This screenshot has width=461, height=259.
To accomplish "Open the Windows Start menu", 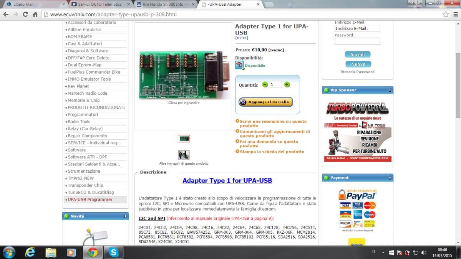I will [x=8, y=252].
